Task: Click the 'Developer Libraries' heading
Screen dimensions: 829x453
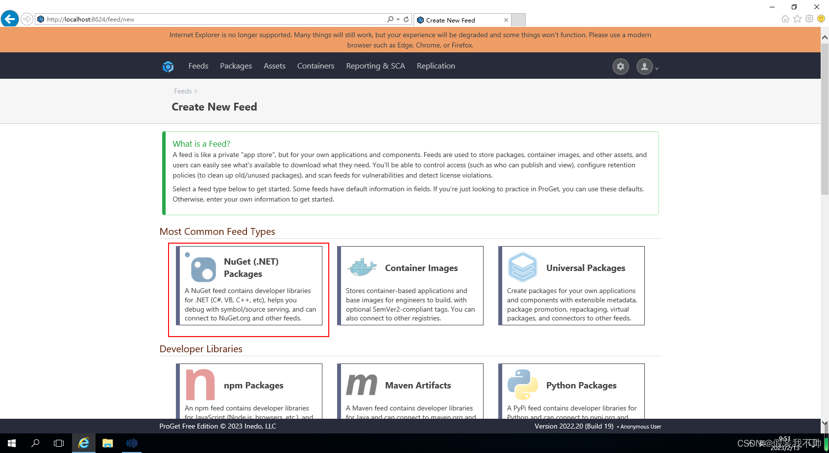Action: (201, 349)
